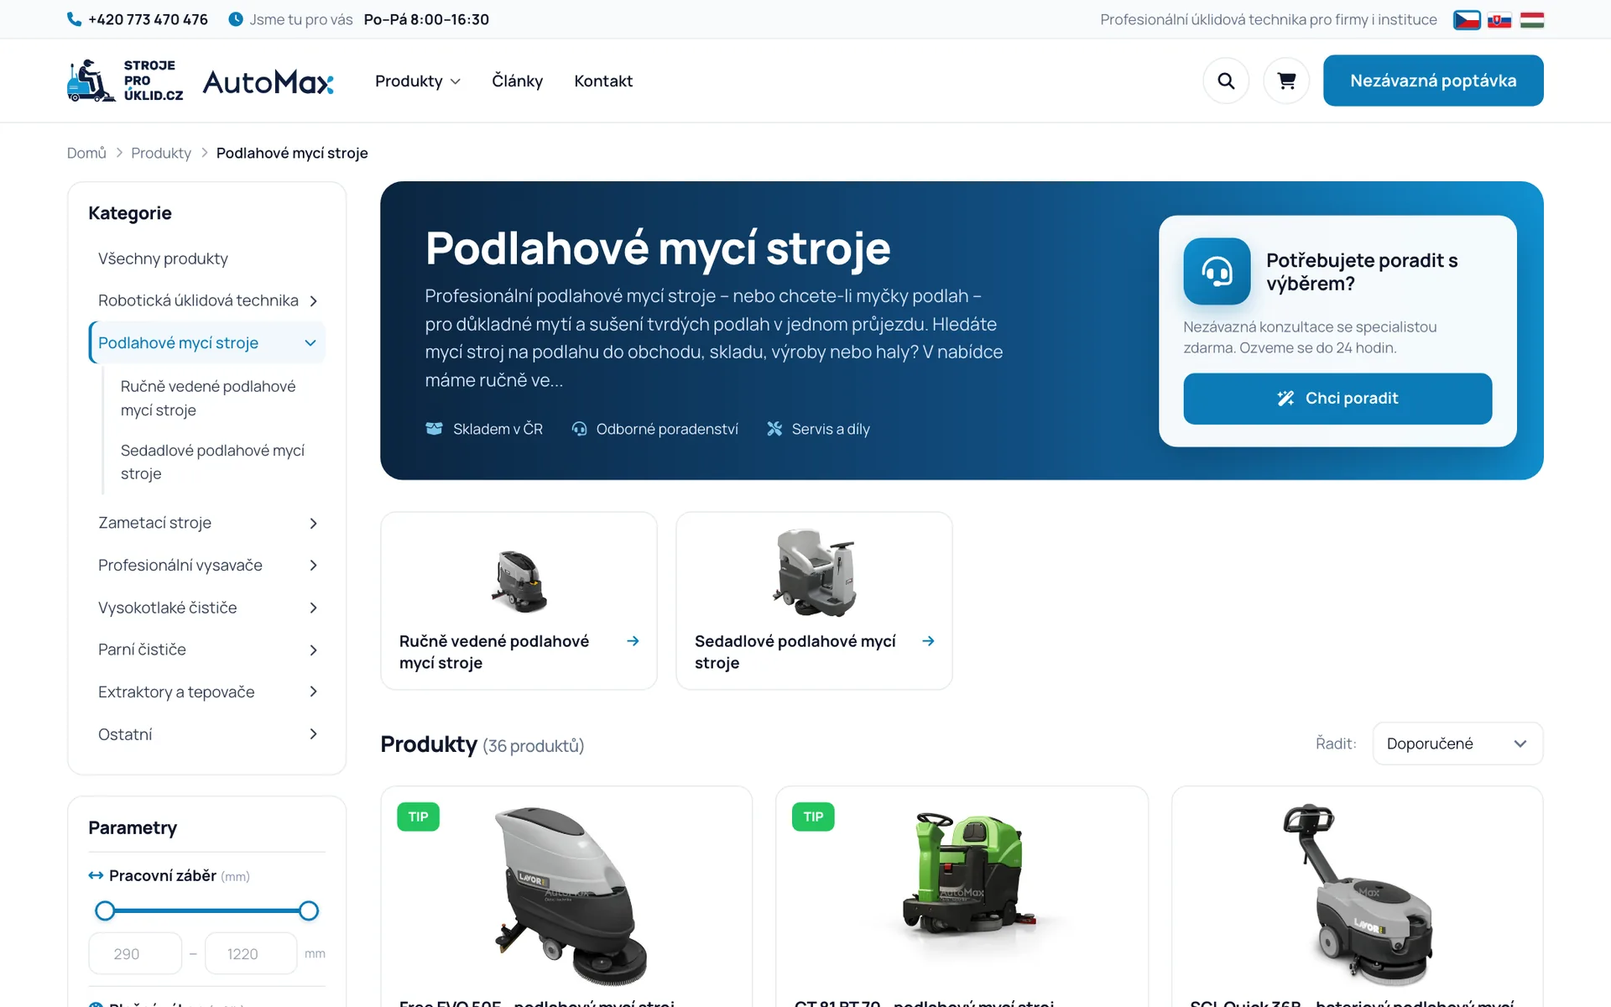The width and height of the screenshot is (1611, 1007).
Task: Click the Odborné poradenství headset icon
Action: pyautogui.click(x=579, y=429)
